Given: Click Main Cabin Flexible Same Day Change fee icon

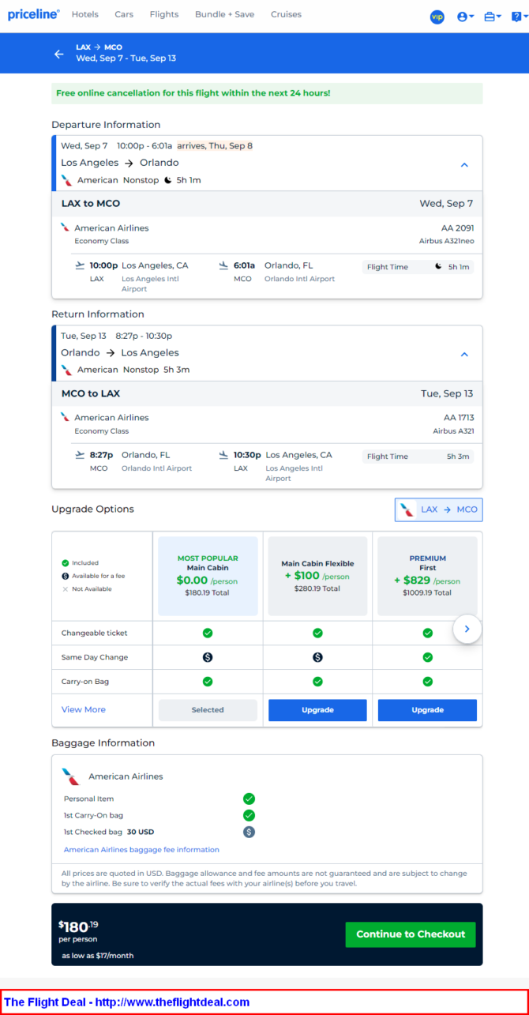Looking at the screenshot, I should pyautogui.click(x=317, y=657).
